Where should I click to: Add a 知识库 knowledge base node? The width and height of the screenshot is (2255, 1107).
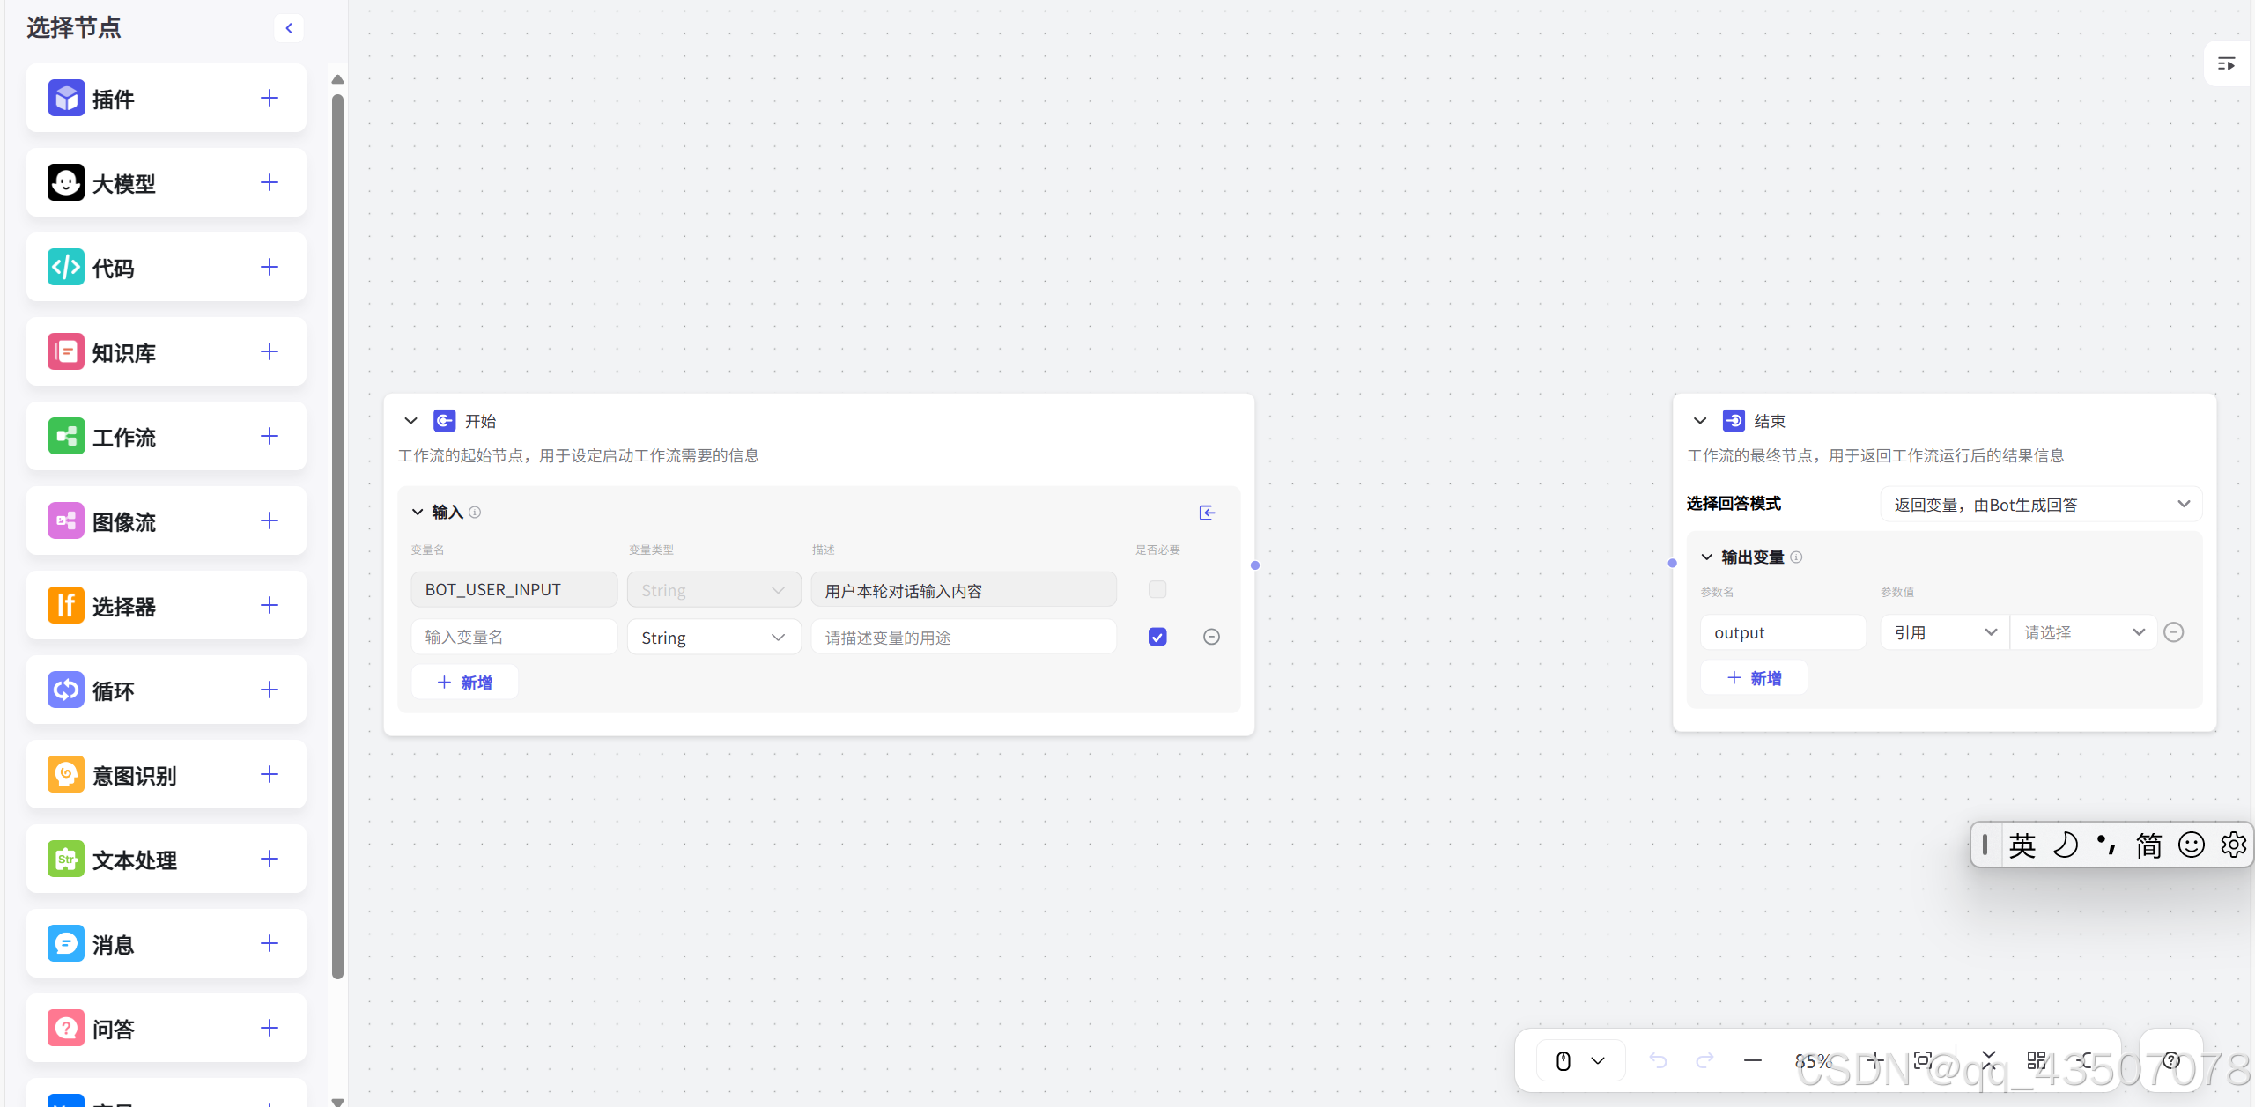(270, 351)
